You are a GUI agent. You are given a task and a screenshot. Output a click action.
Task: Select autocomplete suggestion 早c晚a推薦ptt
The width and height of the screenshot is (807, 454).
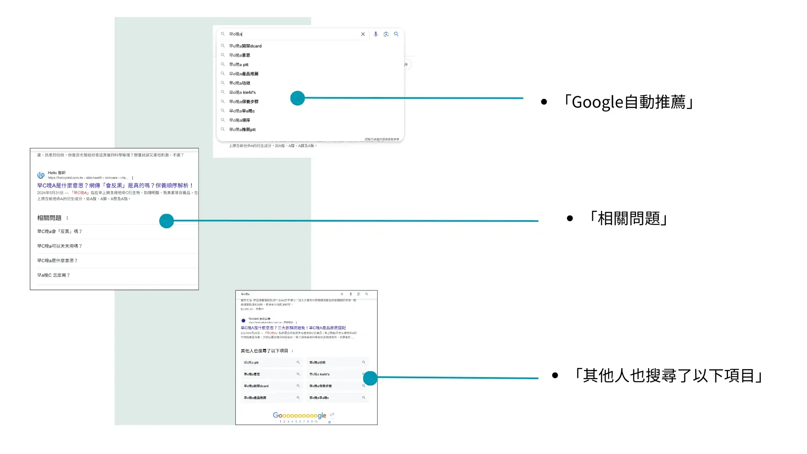click(x=310, y=129)
